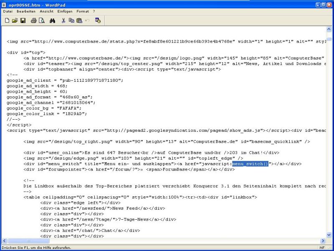Click the vertical scrollbar down arrow
The height and width of the screenshot is (251, 334).
(329, 235)
